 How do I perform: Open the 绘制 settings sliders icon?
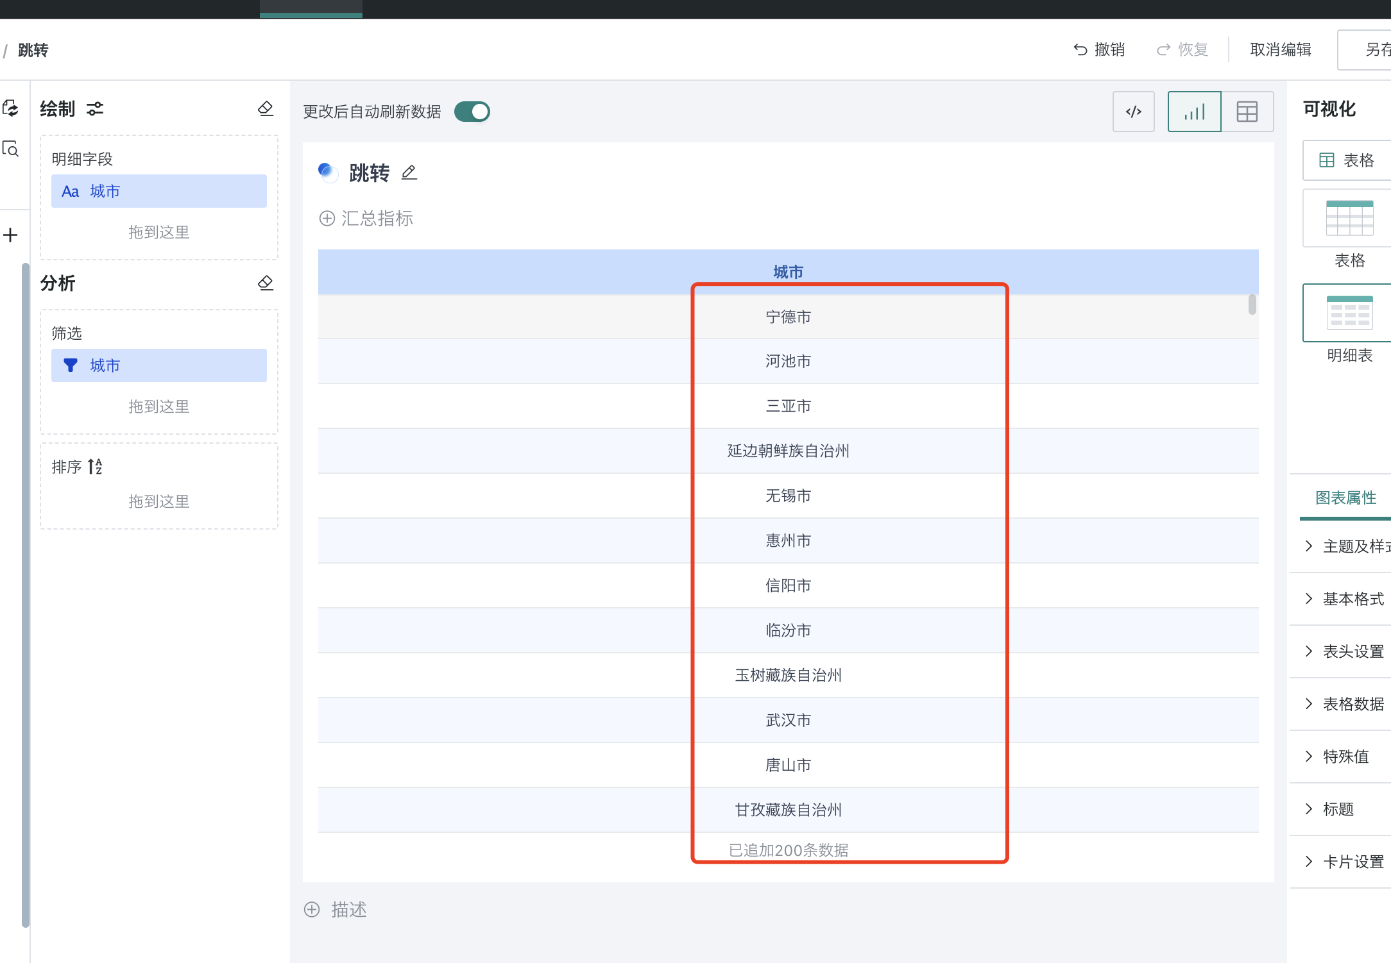click(x=94, y=108)
